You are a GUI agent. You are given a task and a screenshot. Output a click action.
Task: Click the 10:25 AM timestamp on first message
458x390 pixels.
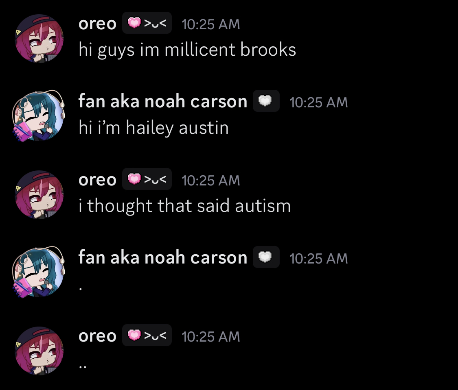pyautogui.click(x=210, y=24)
